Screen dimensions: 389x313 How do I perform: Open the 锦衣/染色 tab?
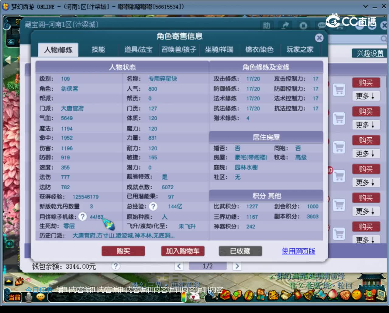(x=259, y=50)
